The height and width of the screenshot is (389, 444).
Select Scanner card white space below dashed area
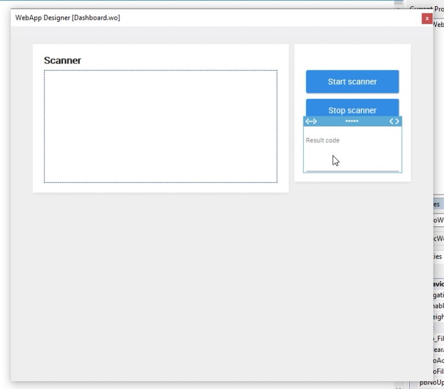tap(160, 188)
